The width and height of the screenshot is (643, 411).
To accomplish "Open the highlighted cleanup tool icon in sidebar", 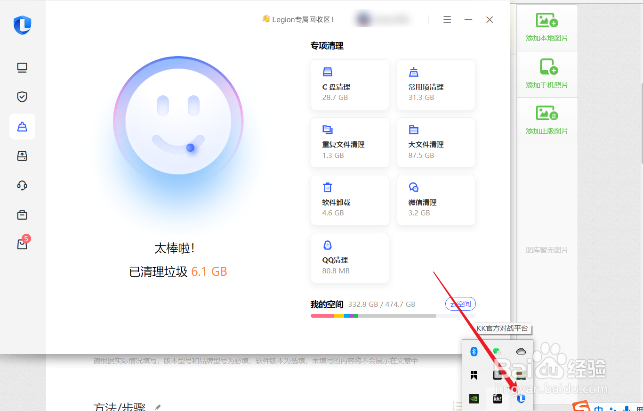I will tap(22, 126).
